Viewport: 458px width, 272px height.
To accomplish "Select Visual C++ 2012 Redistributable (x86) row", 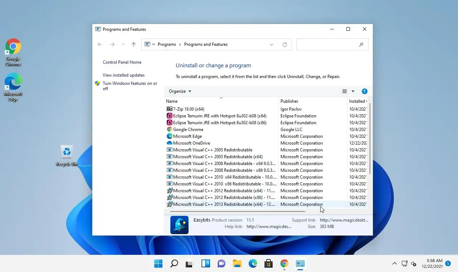I will pyautogui.click(x=266, y=198).
